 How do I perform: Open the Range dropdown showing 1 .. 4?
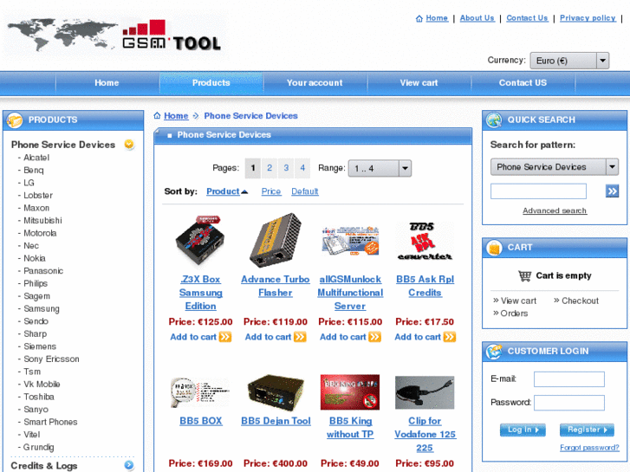[x=380, y=168]
